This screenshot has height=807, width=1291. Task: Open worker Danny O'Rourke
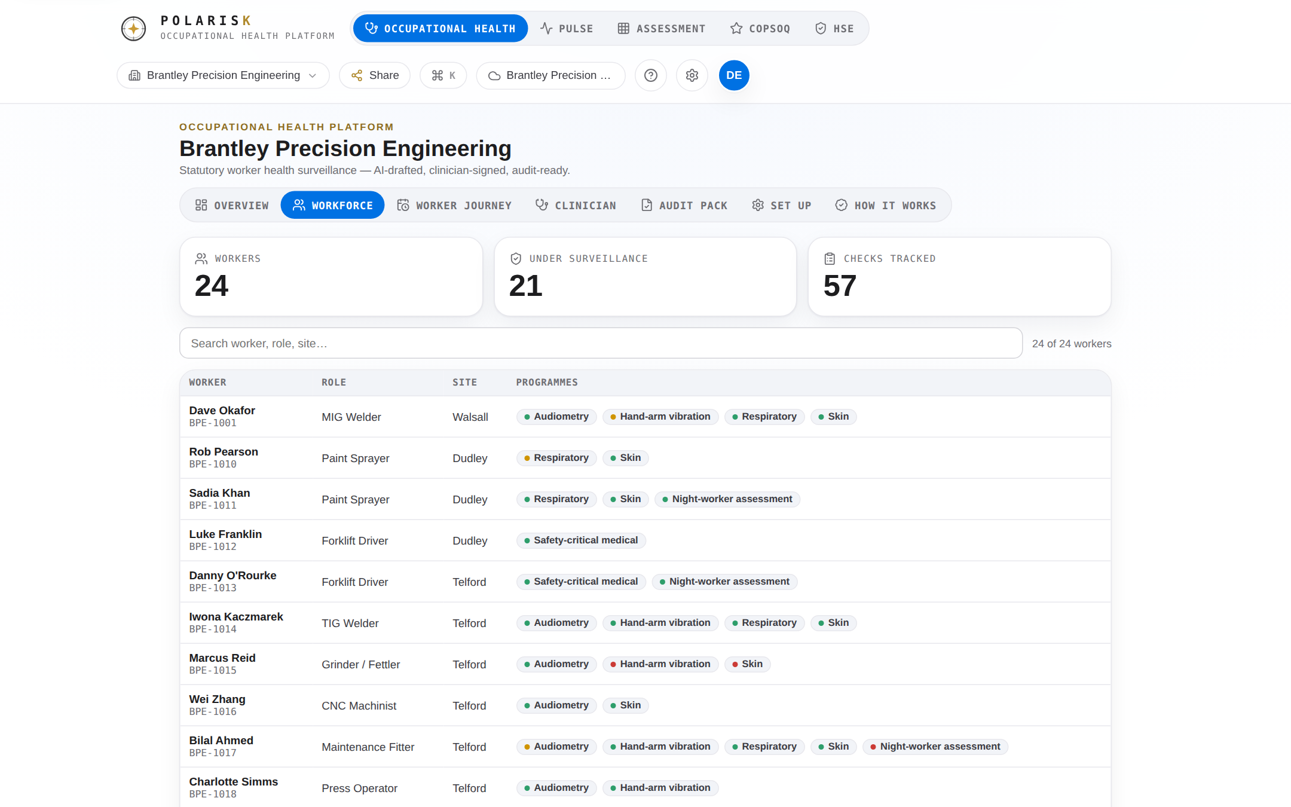pyautogui.click(x=232, y=575)
